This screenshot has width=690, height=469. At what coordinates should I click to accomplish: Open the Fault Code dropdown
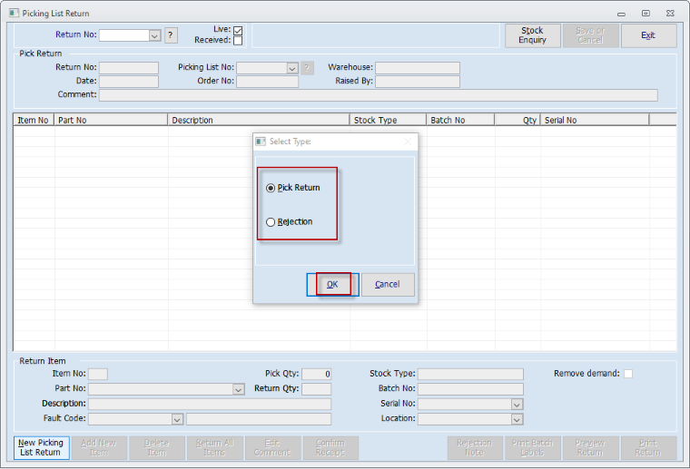tap(177, 419)
